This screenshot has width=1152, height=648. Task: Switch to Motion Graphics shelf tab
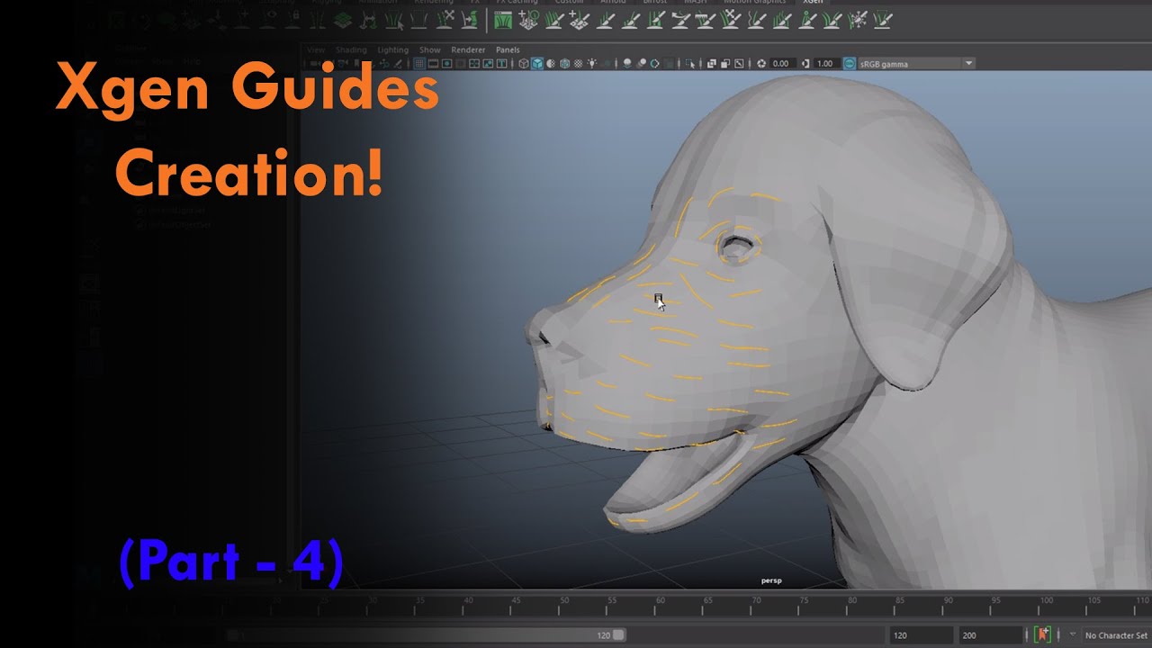click(755, 3)
